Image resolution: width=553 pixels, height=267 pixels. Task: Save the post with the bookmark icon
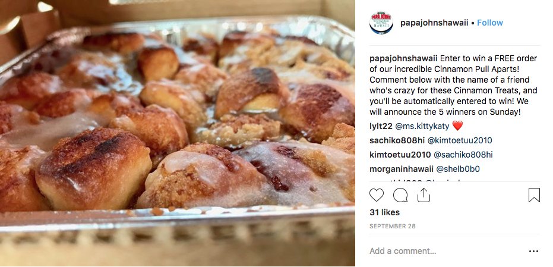coord(534,195)
